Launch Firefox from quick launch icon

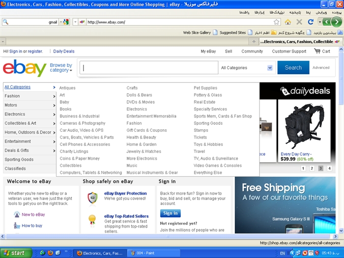coord(50,253)
